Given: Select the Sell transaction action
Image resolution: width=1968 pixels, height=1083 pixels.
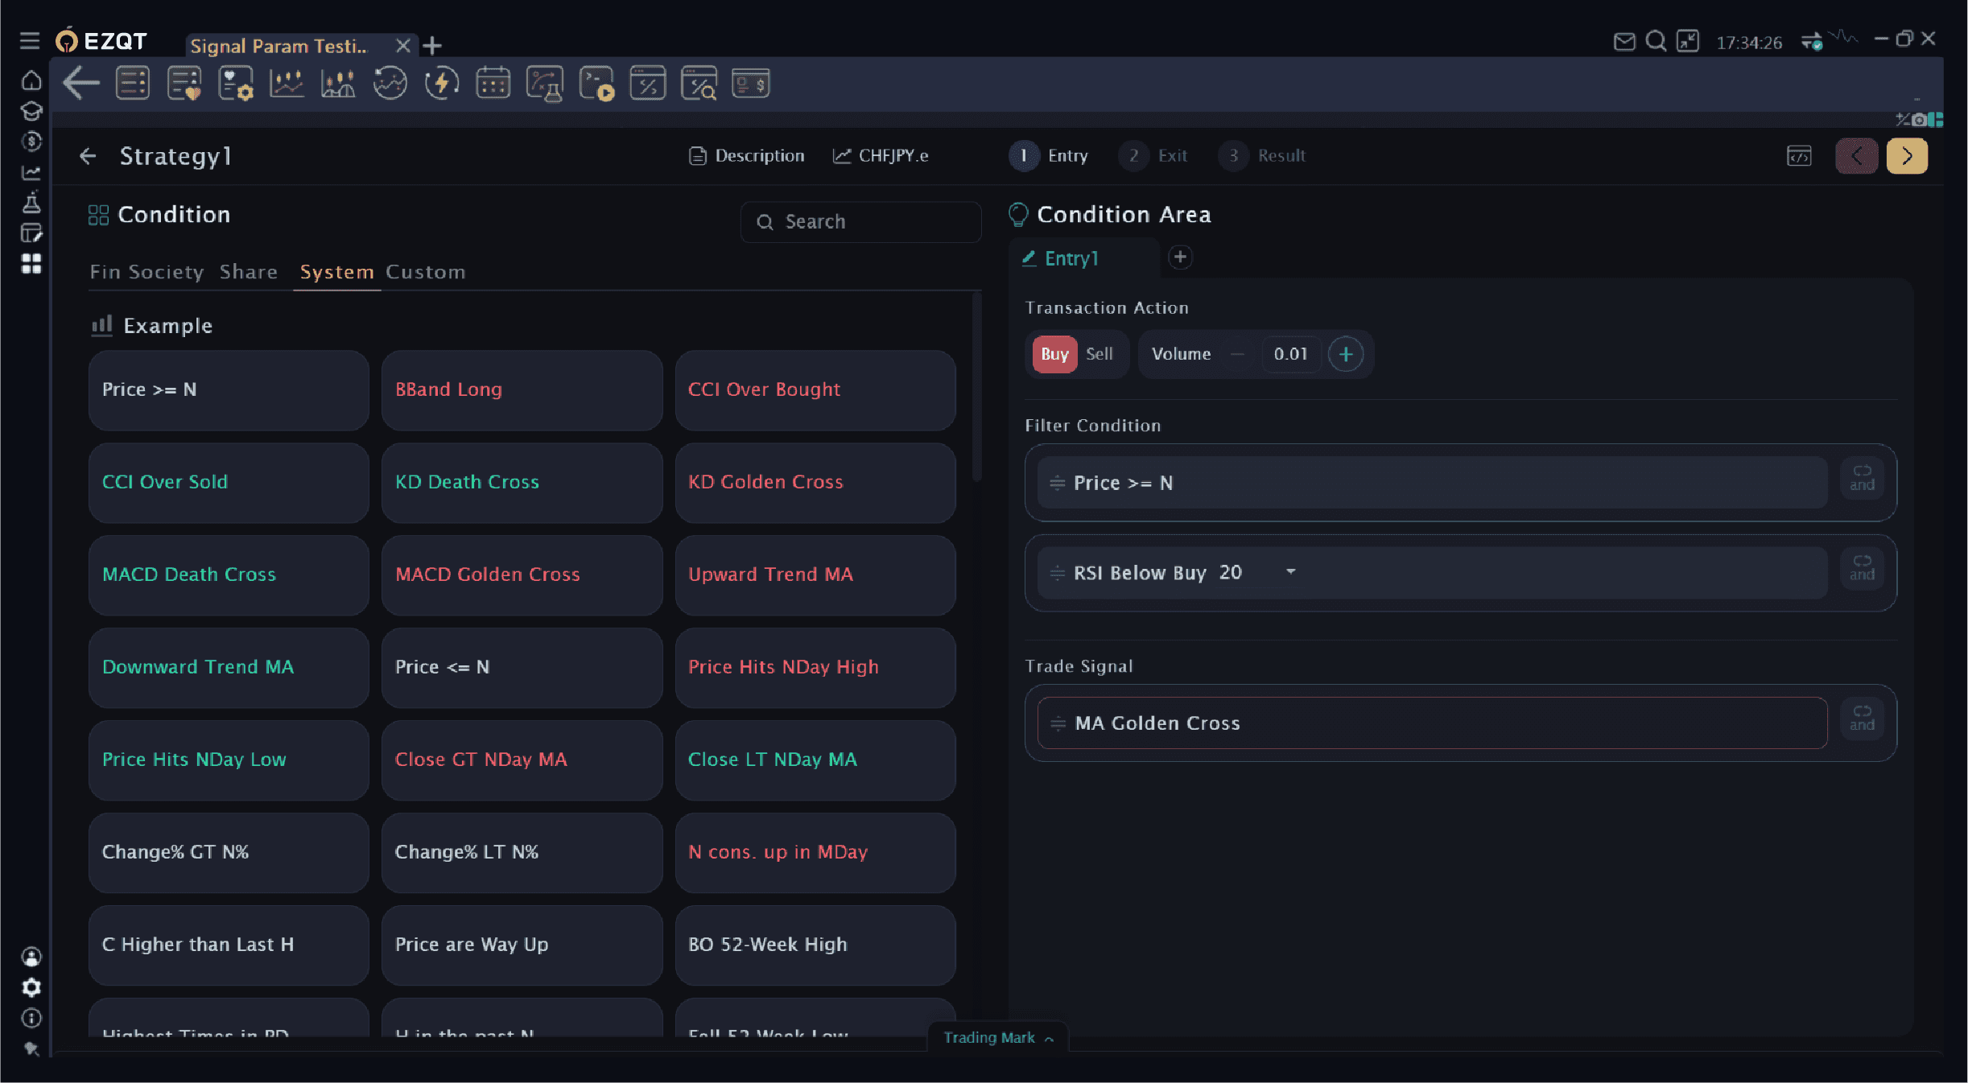Looking at the screenshot, I should [x=1099, y=354].
